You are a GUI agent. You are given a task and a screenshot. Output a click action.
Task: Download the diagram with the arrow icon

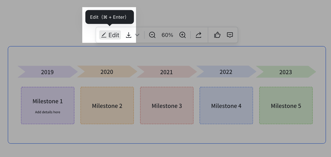click(129, 35)
